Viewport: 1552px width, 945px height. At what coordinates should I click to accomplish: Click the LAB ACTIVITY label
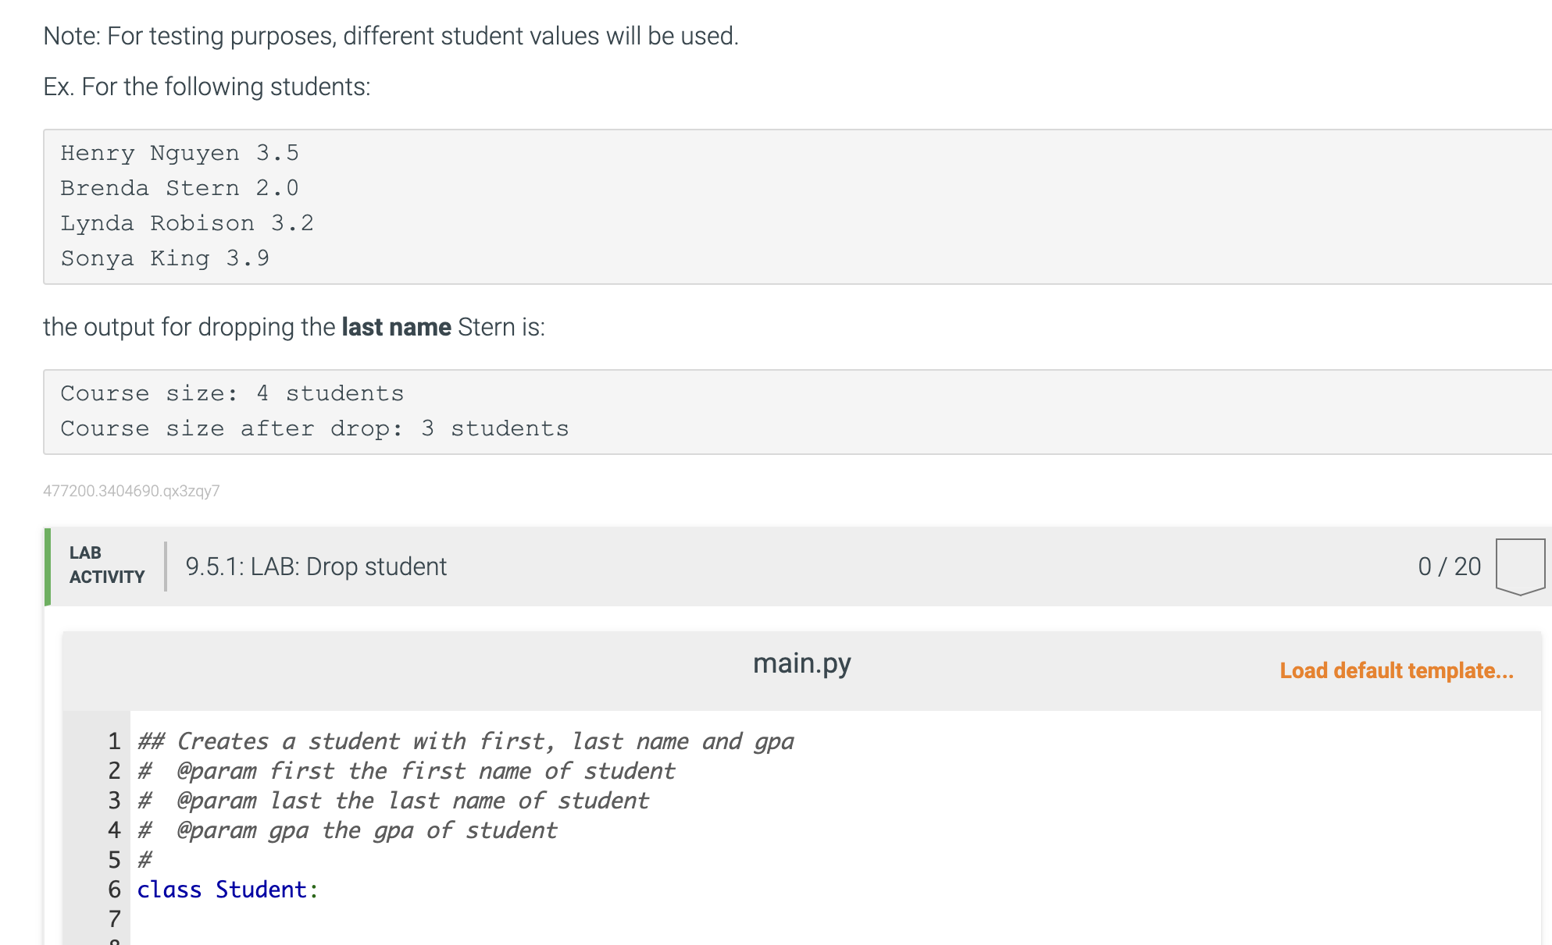[106, 564]
